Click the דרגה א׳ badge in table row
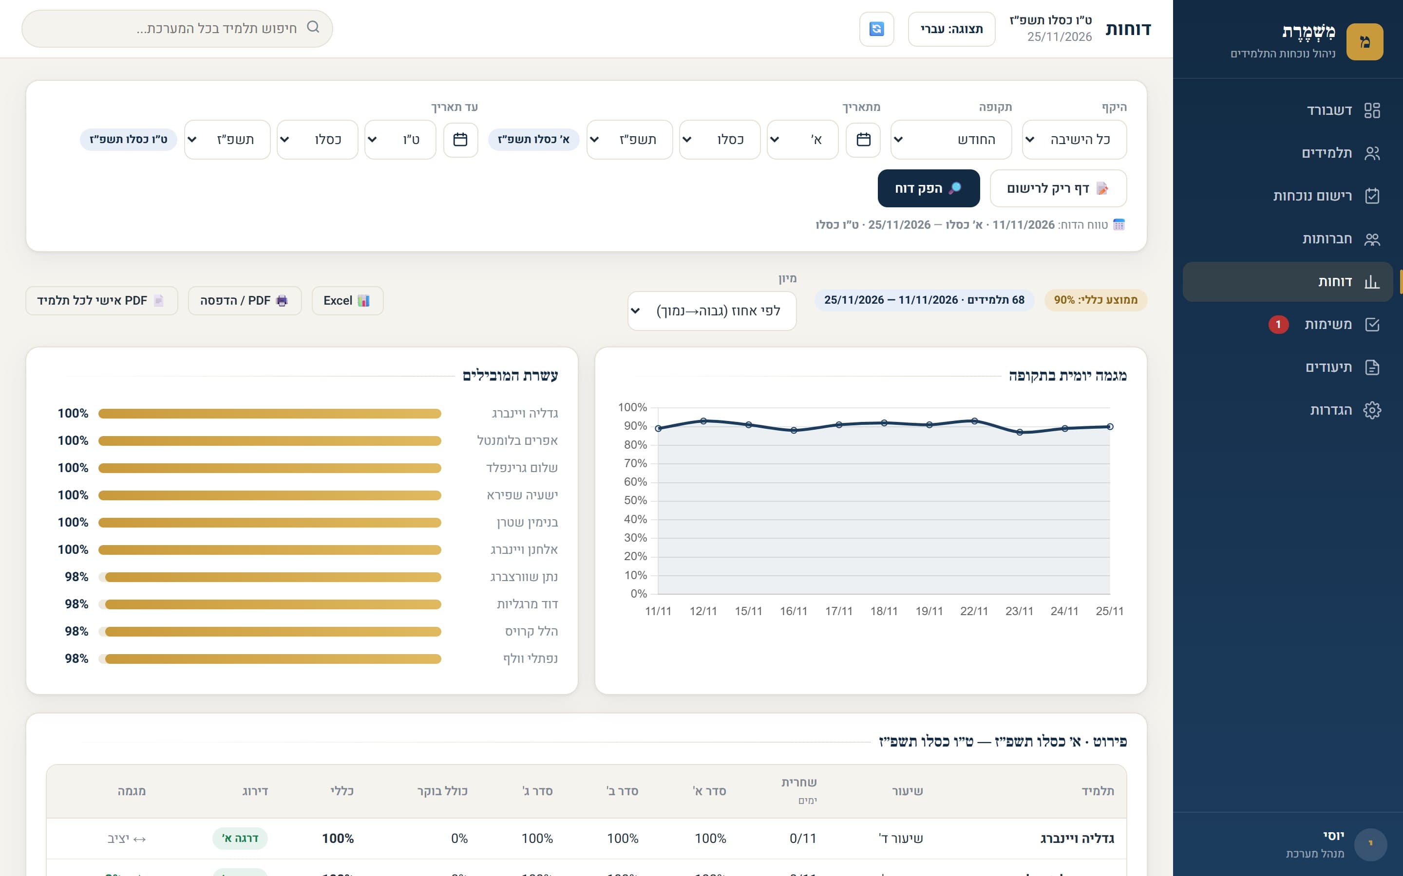 [x=240, y=839]
